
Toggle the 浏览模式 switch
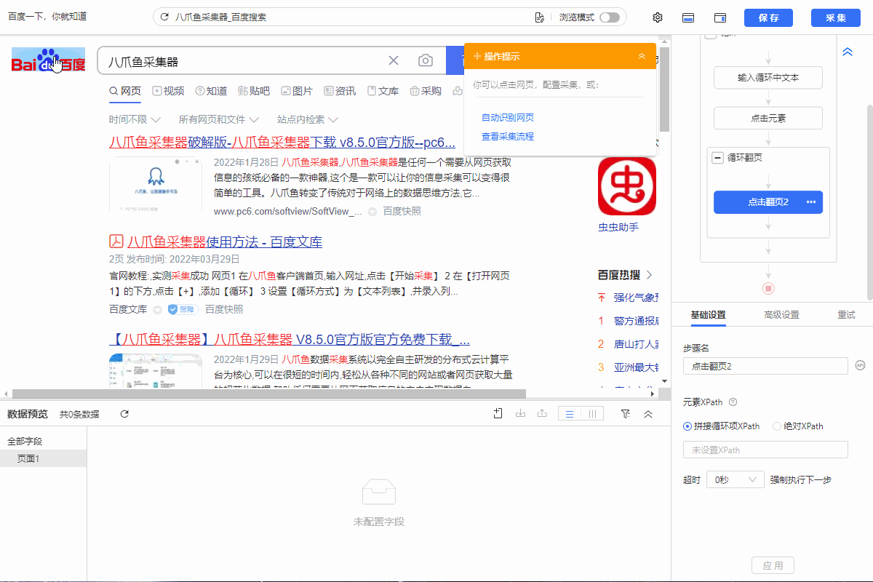[610, 17]
